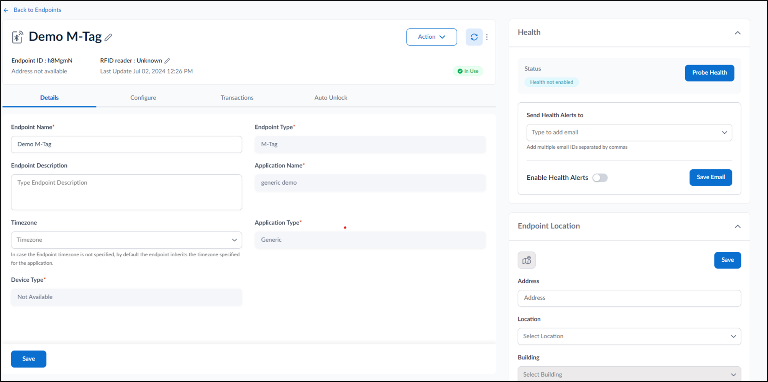The height and width of the screenshot is (382, 768).
Task: Open the Action dropdown menu
Action: pyautogui.click(x=432, y=37)
